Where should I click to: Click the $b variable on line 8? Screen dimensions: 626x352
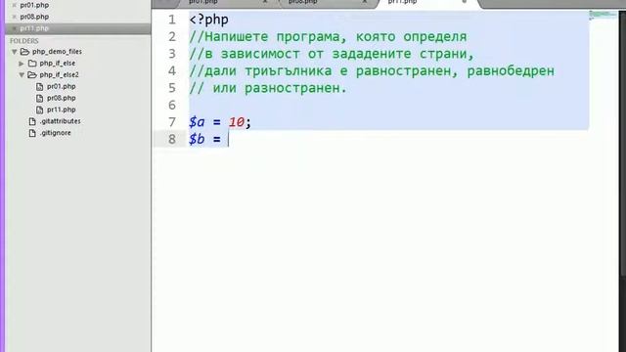pyautogui.click(x=197, y=139)
